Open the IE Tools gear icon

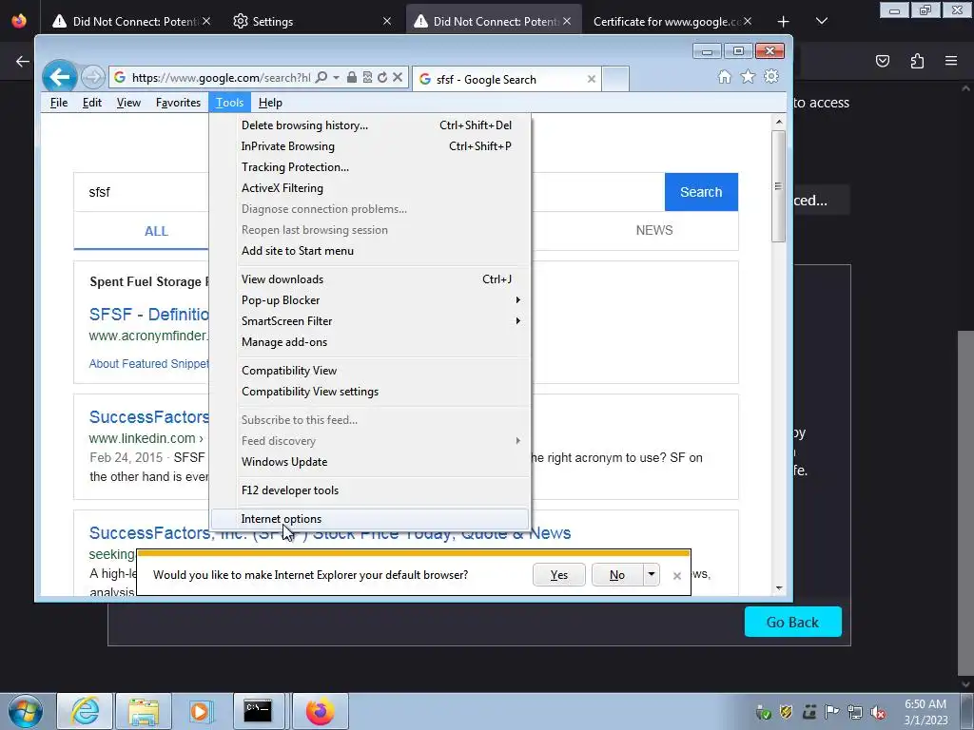[771, 77]
